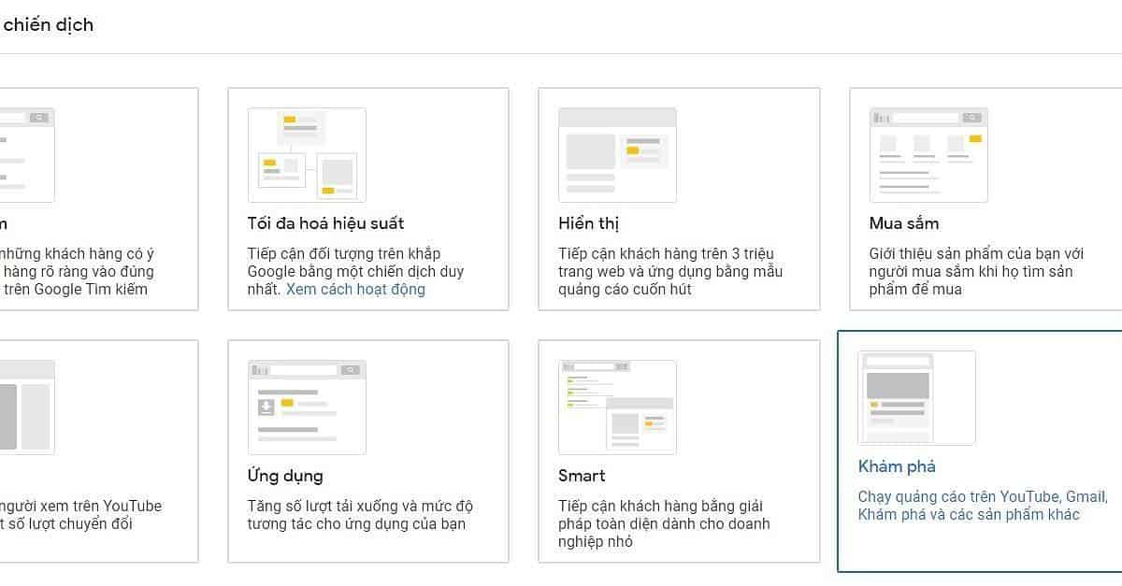Screen dimensions: 1122x586
Task: Select the highlighted "Khám phá" title
Action: pos(897,466)
